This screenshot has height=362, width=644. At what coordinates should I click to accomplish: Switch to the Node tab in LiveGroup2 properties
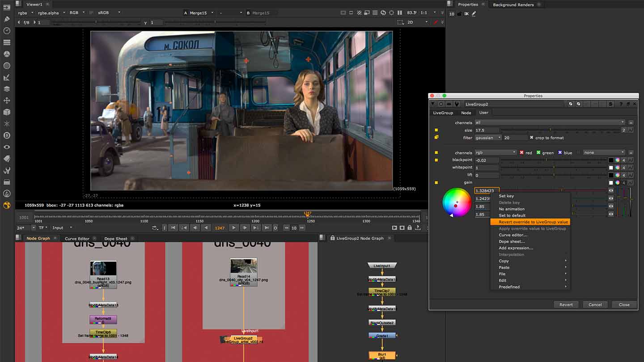click(466, 113)
